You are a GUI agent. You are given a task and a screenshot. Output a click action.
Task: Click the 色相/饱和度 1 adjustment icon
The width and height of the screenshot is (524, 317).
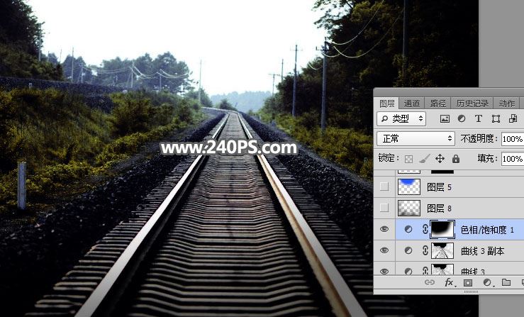408,229
